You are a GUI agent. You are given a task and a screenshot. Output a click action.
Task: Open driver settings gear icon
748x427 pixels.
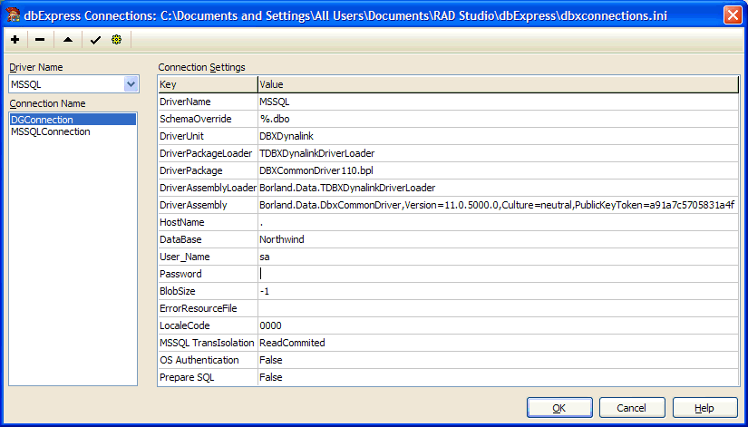point(116,40)
